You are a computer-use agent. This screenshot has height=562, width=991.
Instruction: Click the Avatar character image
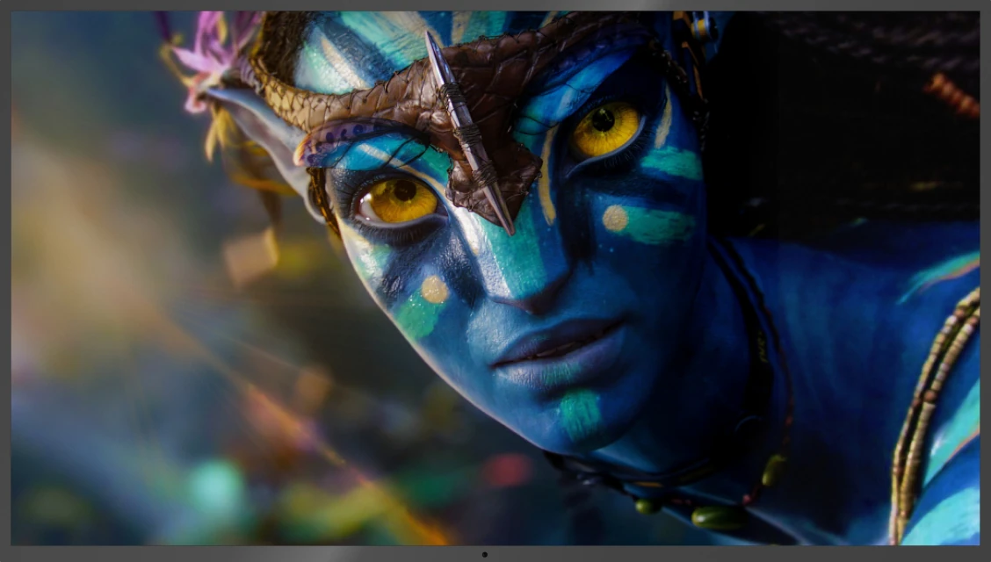tap(495, 277)
